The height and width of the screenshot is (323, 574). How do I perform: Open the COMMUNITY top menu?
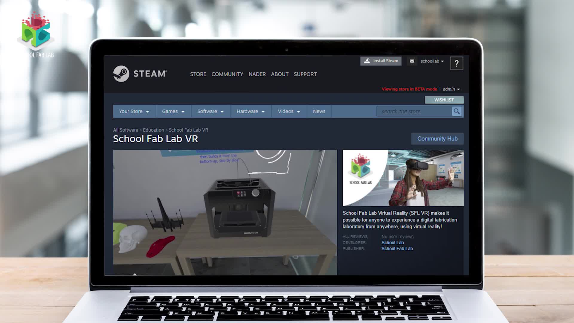point(227,74)
